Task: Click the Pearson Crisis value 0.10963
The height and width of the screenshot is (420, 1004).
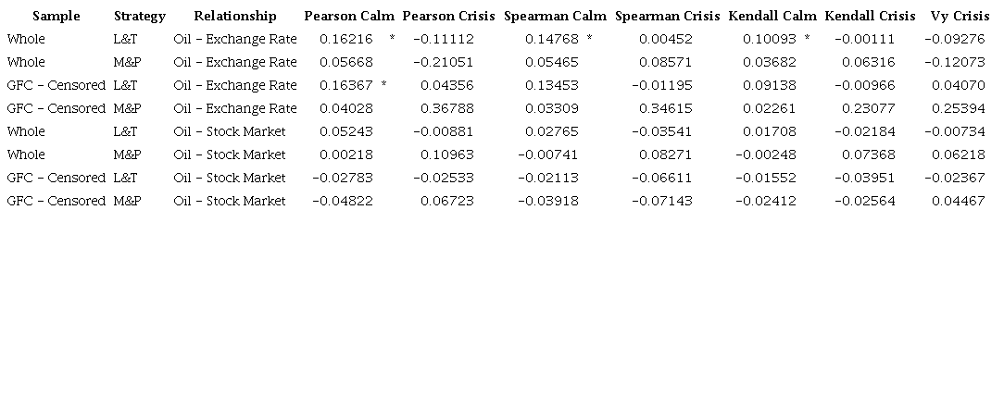Action: point(446,154)
